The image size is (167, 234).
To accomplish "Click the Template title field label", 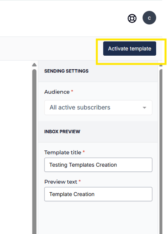I will pyautogui.click(x=63, y=152).
